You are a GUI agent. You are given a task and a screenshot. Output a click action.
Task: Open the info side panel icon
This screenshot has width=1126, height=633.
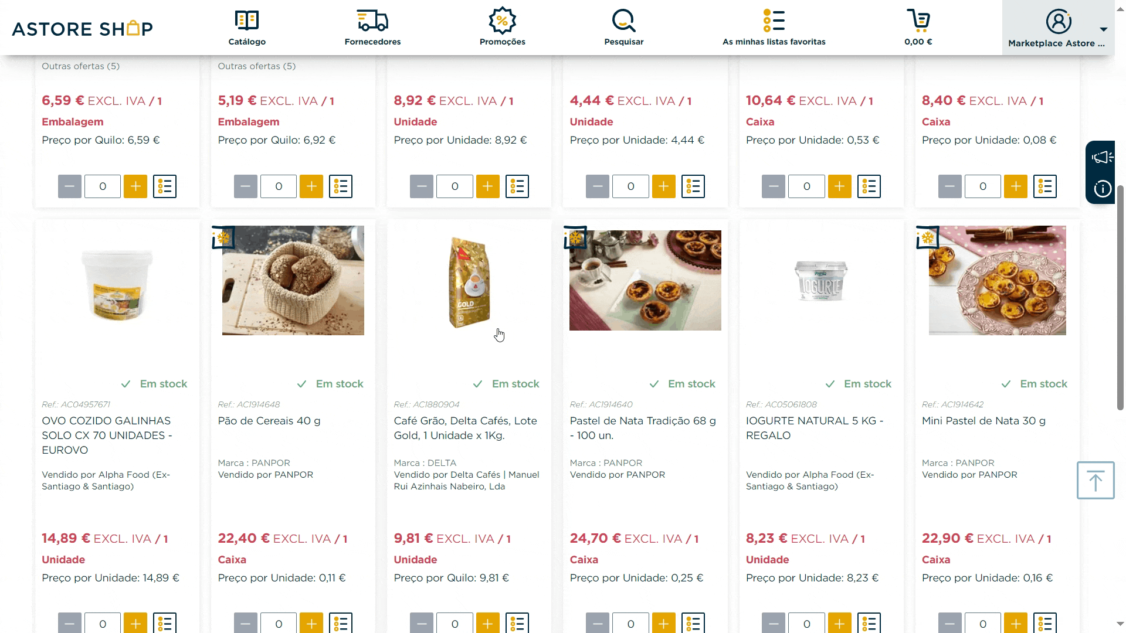[1102, 189]
